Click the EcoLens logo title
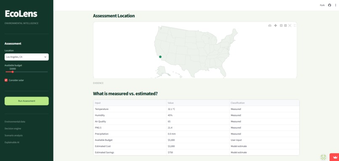The height and width of the screenshot is (161, 339). (x=21, y=14)
